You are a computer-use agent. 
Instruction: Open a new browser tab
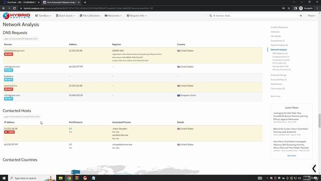click(x=85, y=2)
